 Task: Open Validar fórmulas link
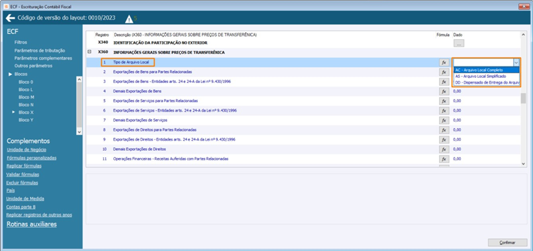click(x=23, y=175)
